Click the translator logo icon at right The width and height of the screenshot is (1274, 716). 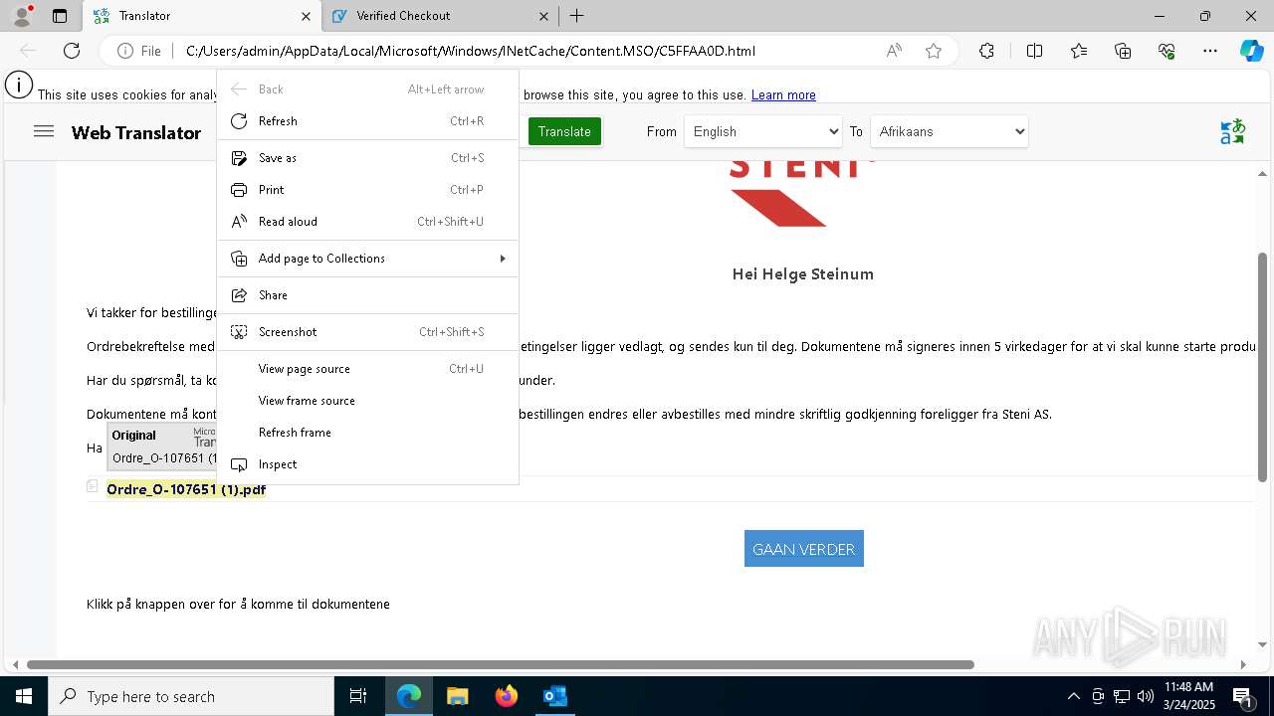click(x=1232, y=131)
